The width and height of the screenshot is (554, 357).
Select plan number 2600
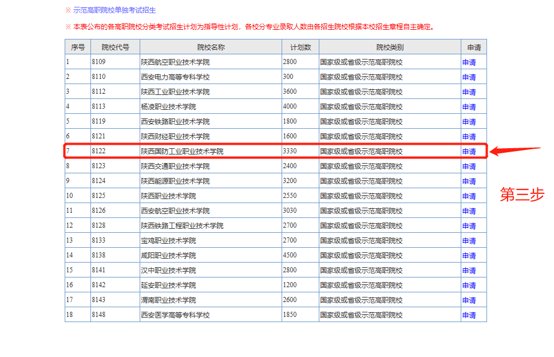coord(290,299)
